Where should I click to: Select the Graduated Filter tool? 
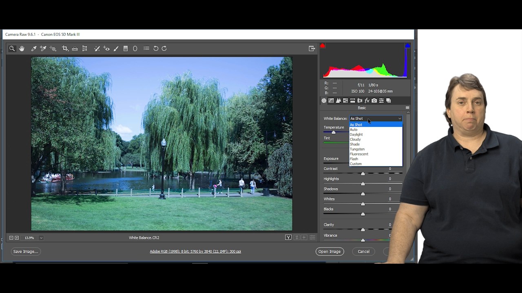126,48
